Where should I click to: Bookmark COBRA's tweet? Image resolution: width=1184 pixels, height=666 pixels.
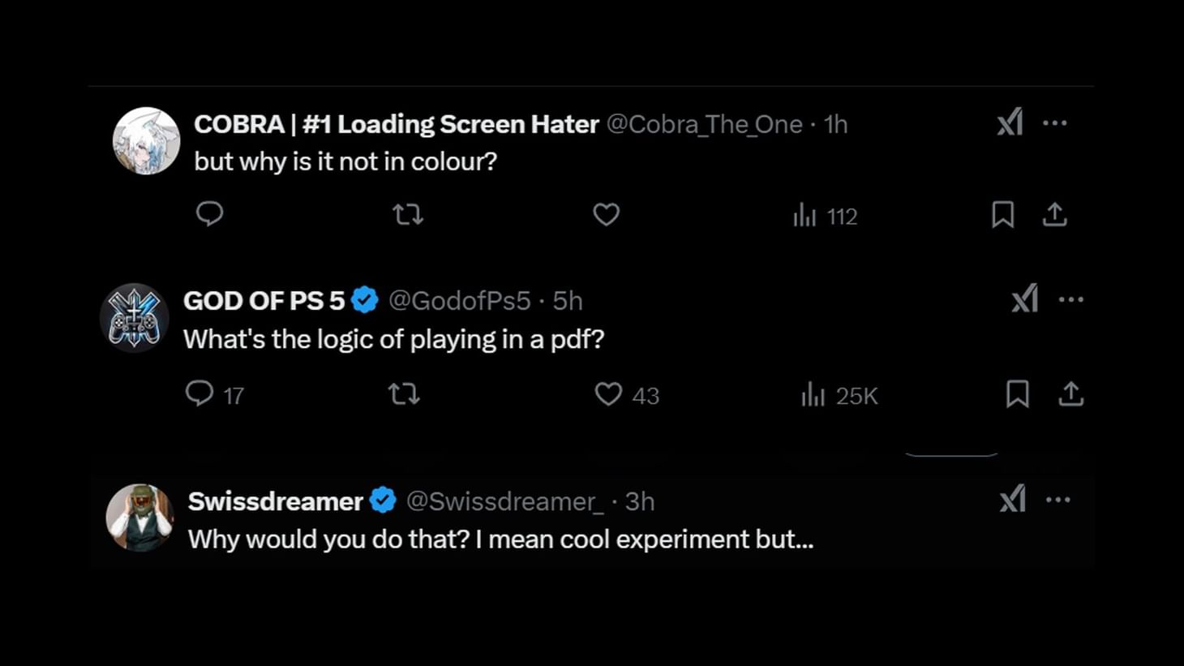click(x=1002, y=215)
